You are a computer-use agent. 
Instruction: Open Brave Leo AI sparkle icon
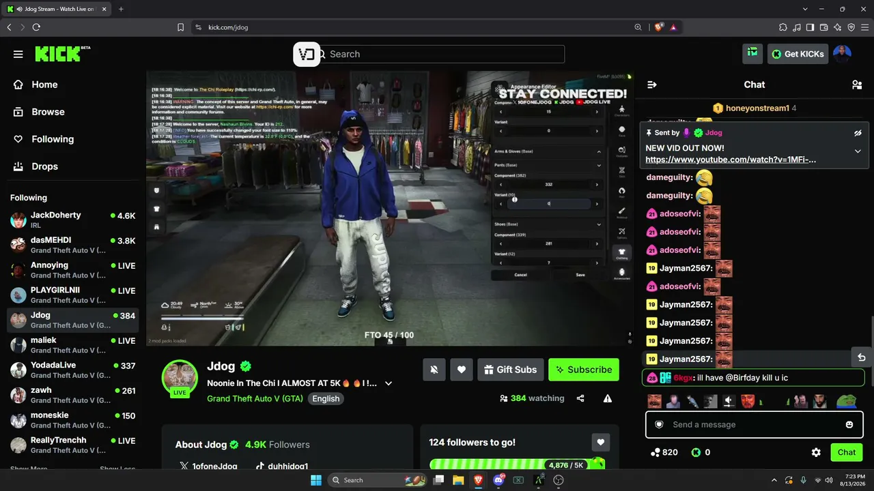837,27
